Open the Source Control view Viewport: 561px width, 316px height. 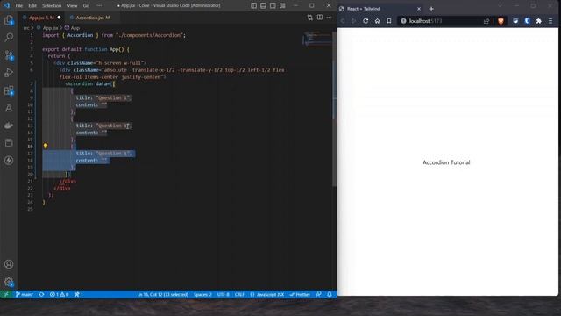click(9, 54)
